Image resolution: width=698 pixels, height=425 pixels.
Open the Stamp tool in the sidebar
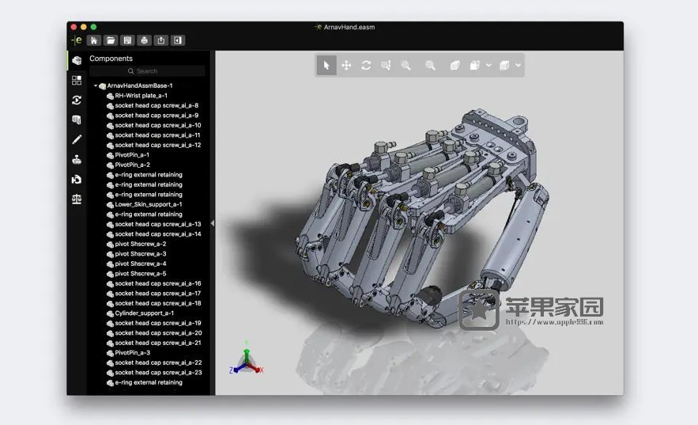point(77,160)
